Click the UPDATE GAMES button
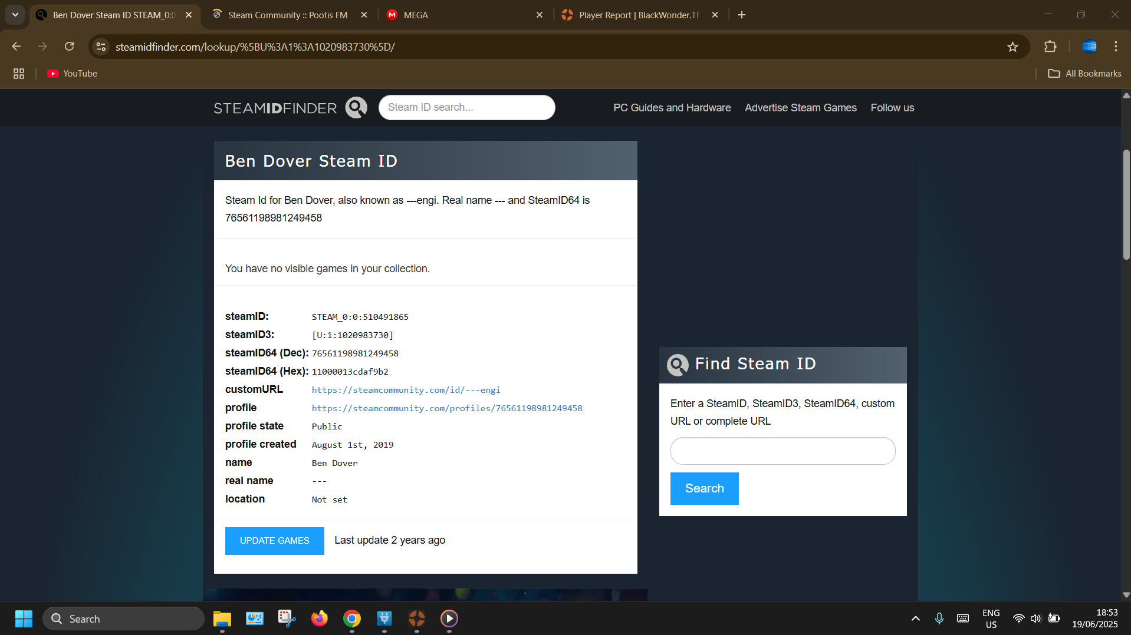 pos(275,541)
